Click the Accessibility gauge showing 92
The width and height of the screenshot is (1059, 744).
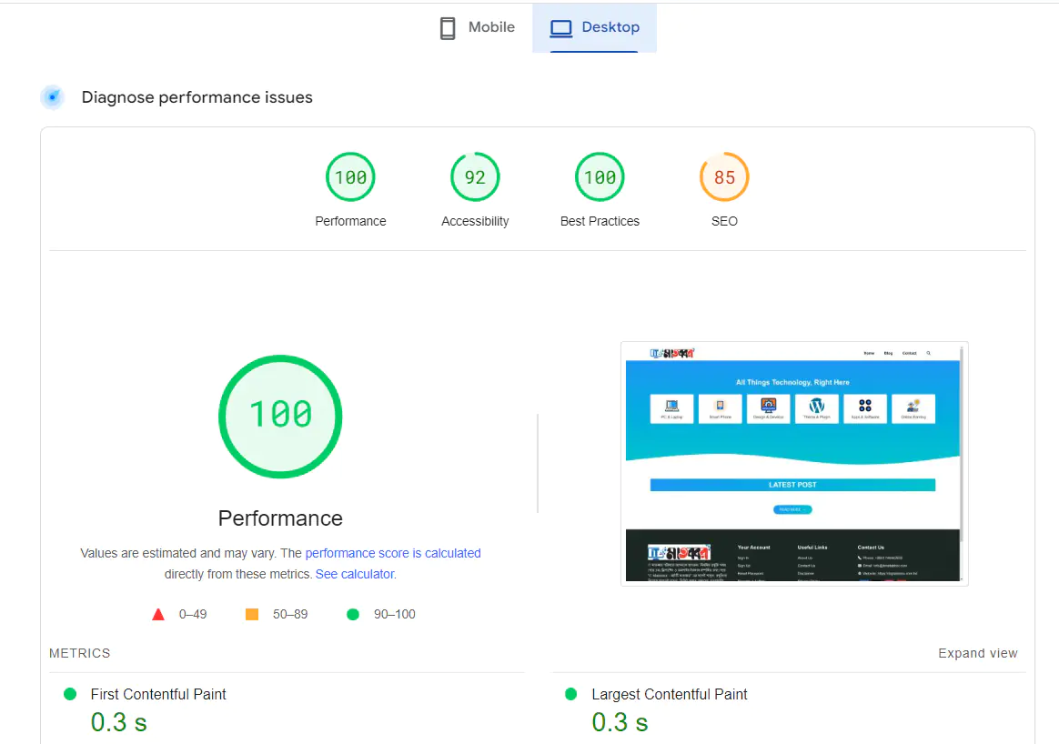click(x=475, y=176)
